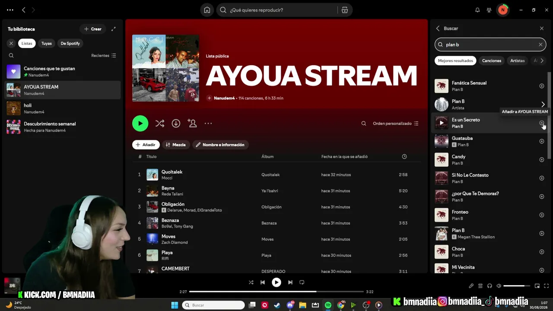The image size is (553, 311).
Task: Expand the Tu biblioteca panel to full view
Action: 114,29
